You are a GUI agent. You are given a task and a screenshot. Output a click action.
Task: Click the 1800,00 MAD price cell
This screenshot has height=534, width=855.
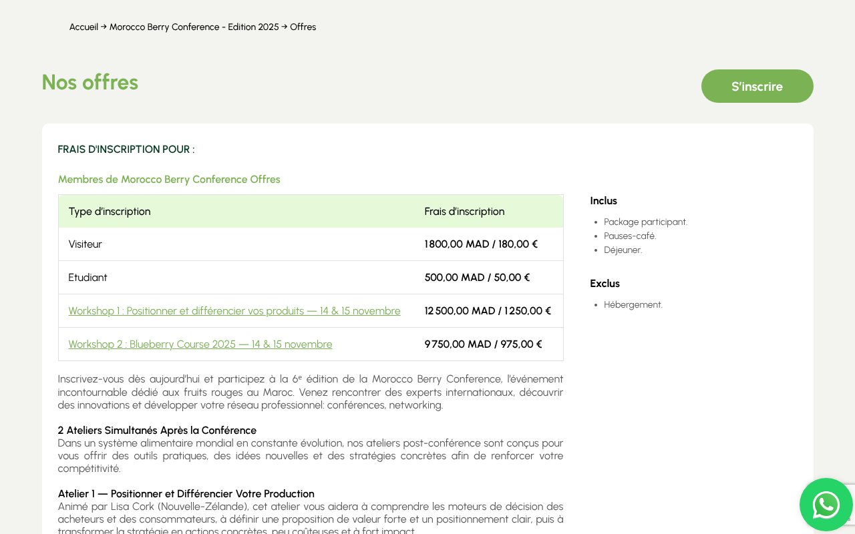tap(481, 244)
